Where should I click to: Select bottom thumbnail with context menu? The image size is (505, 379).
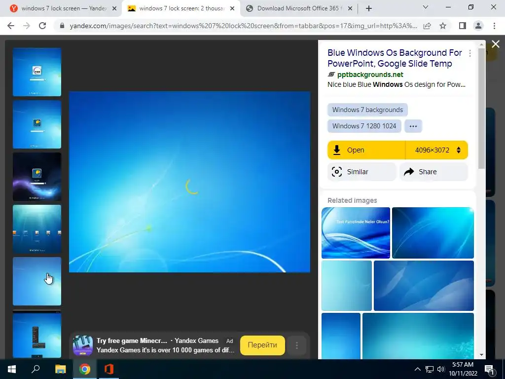pyautogui.click(x=37, y=334)
